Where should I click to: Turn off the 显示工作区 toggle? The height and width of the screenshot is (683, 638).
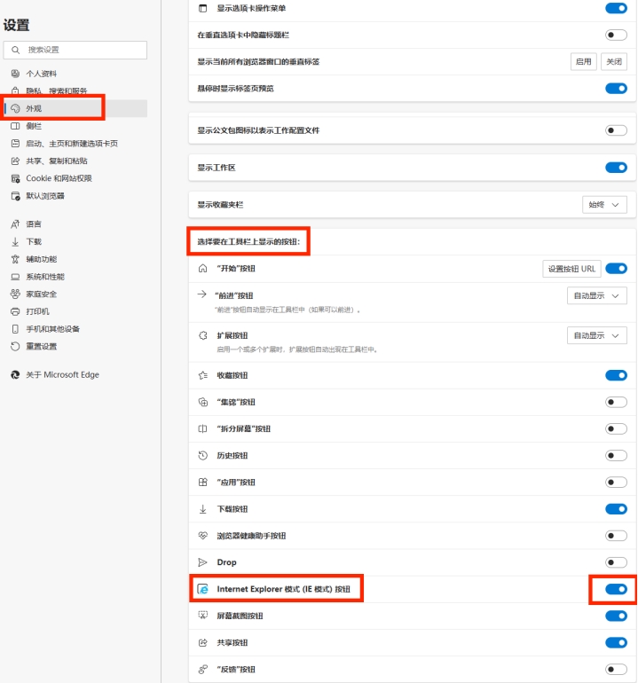pyautogui.click(x=616, y=168)
